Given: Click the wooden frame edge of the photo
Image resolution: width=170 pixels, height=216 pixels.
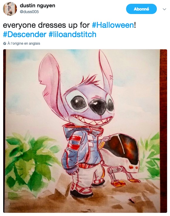Looking at the screenshot, I should click(x=163, y=131).
